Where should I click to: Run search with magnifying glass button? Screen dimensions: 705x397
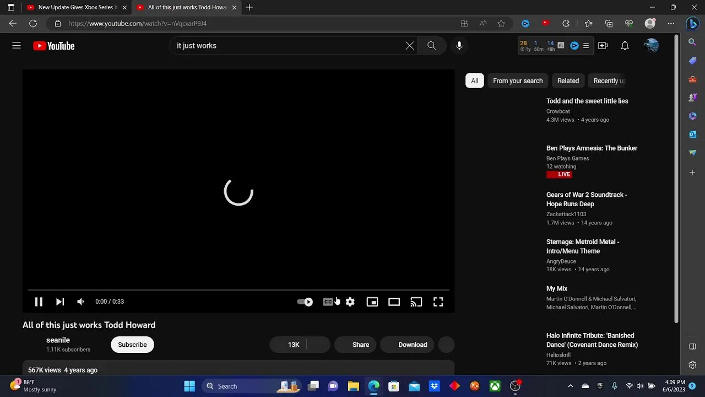pyautogui.click(x=432, y=46)
